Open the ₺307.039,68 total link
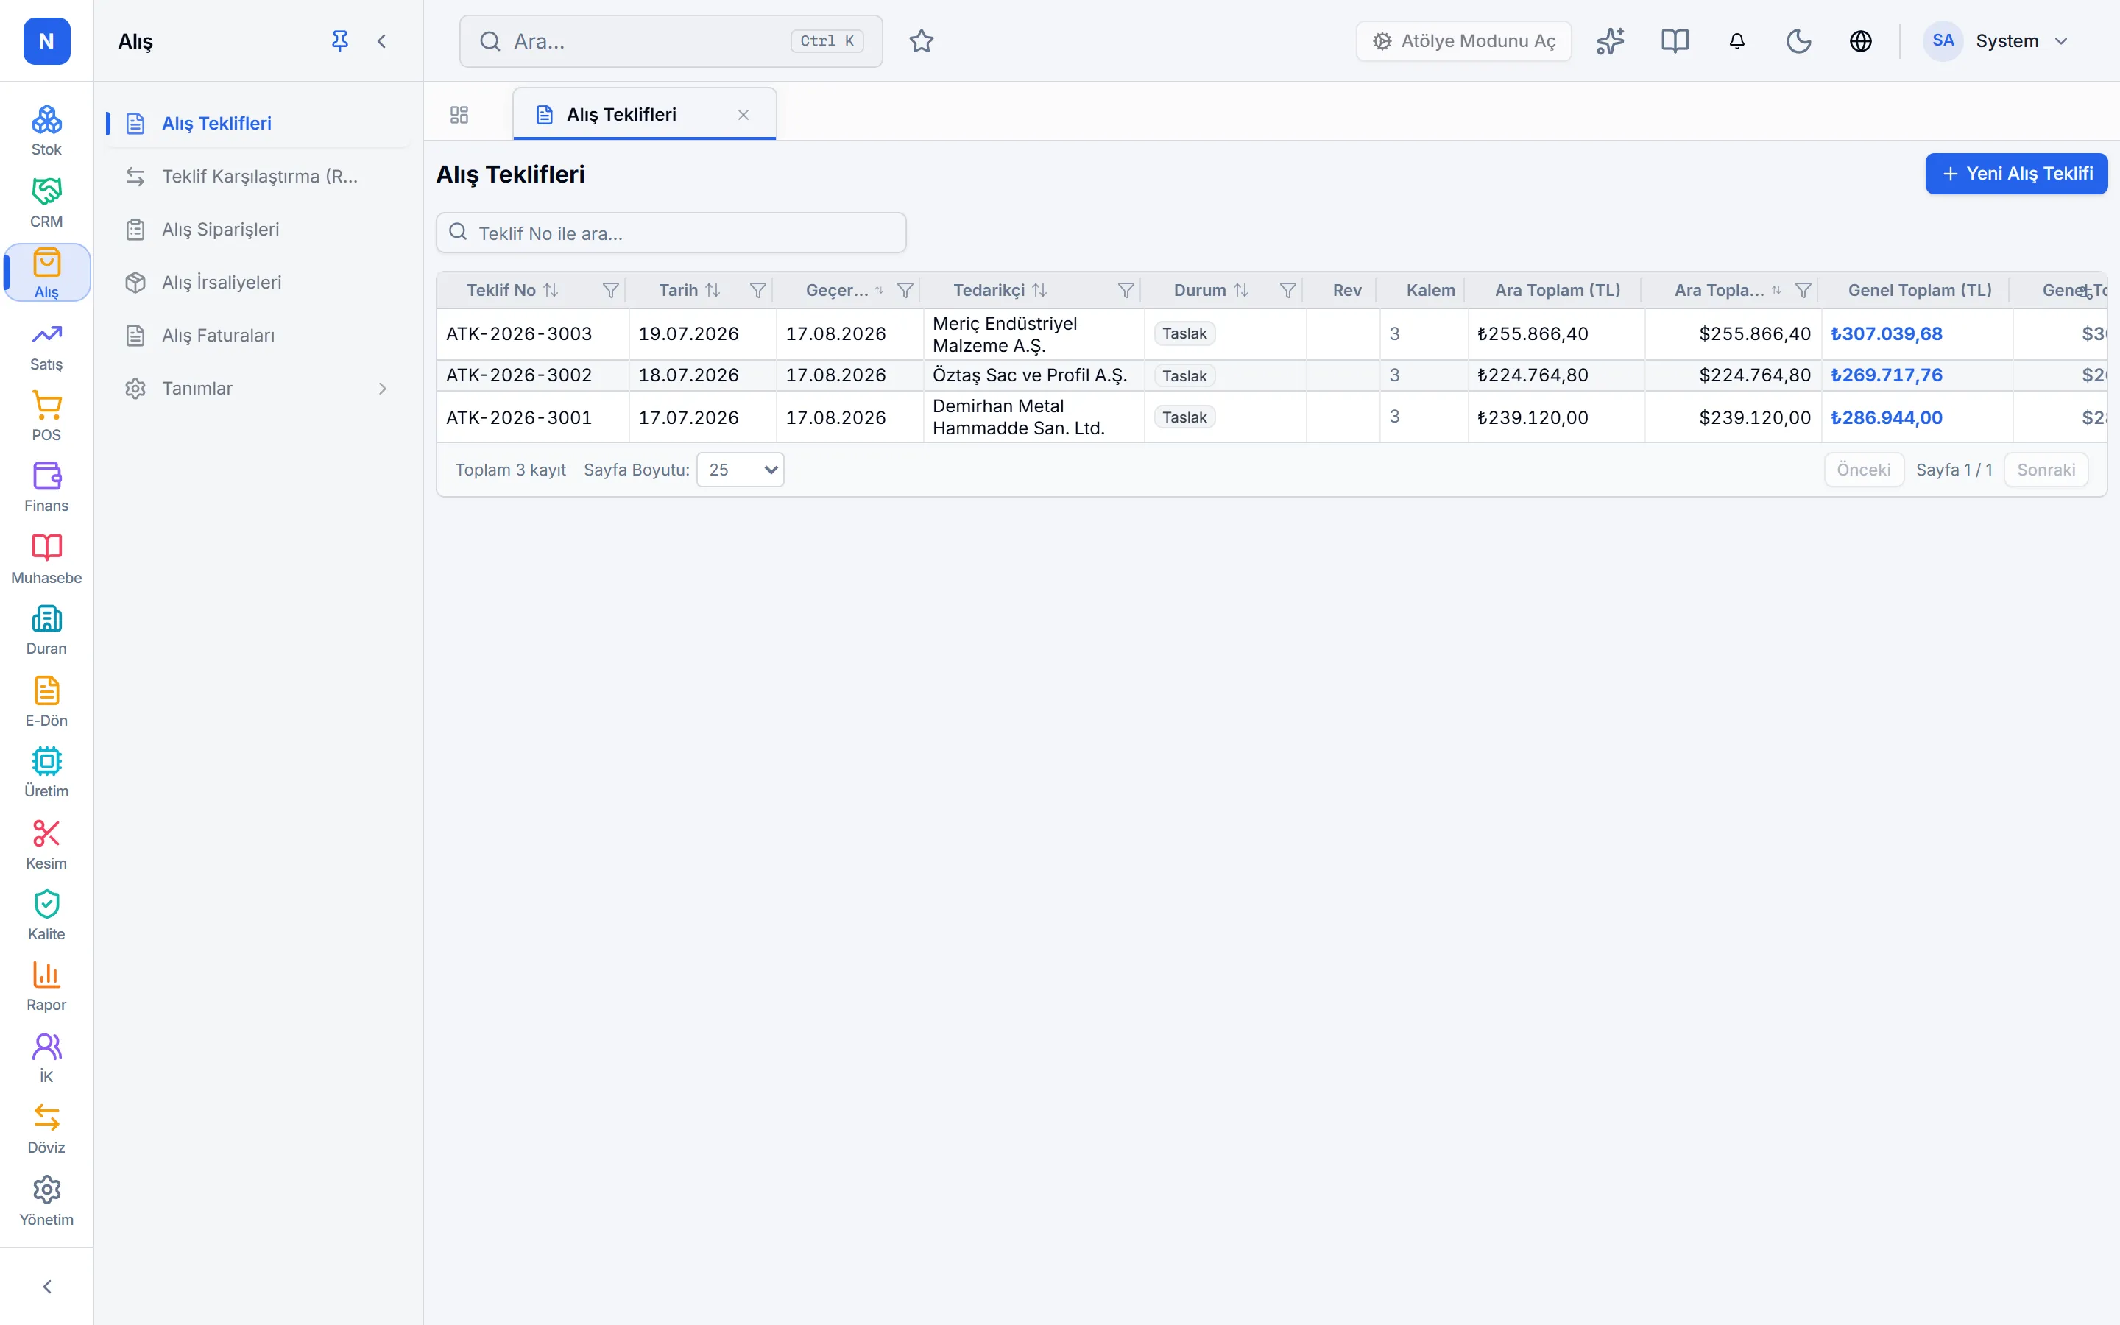 [1886, 334]
